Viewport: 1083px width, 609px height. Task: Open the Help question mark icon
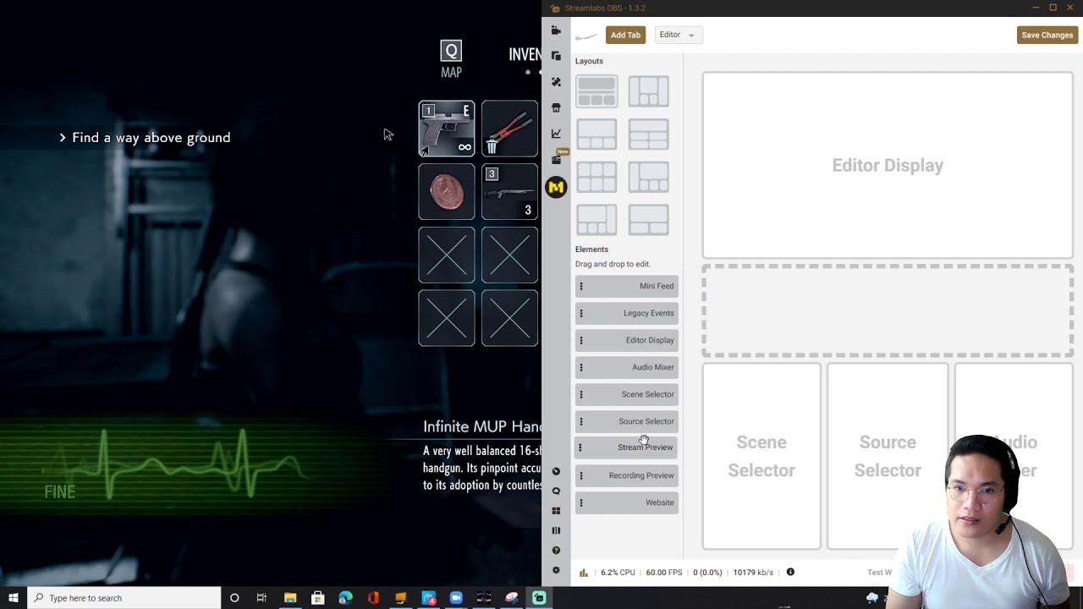point(556,551)
